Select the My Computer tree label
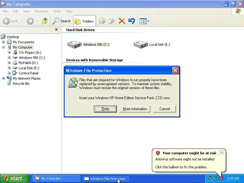 (x=23, y=47)
